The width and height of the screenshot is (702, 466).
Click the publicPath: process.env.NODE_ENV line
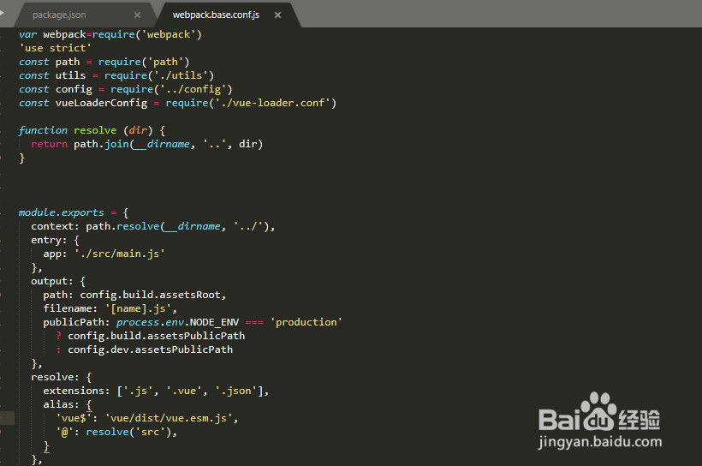193,322
